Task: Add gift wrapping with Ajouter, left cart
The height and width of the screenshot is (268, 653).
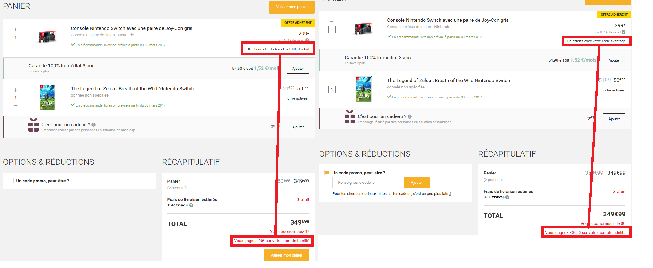Action: point(298,127)
